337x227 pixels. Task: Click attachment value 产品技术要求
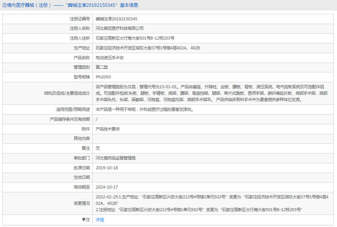pyautogui.click(x=108, y=129)
